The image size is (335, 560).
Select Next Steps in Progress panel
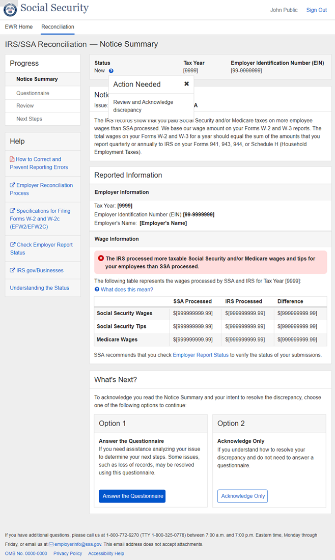pos(29,119)
